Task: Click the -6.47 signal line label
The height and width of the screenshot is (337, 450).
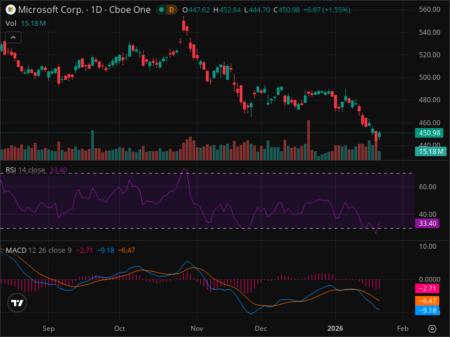Action: [x=427, y=300]
